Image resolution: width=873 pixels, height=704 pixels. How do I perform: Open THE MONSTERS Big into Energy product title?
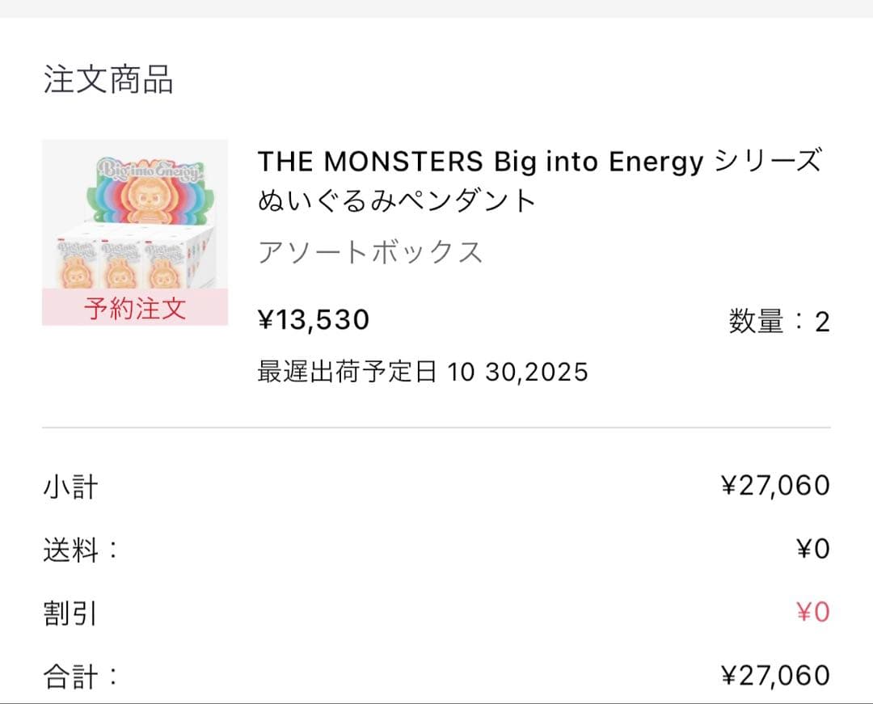(x=539, y=162)
